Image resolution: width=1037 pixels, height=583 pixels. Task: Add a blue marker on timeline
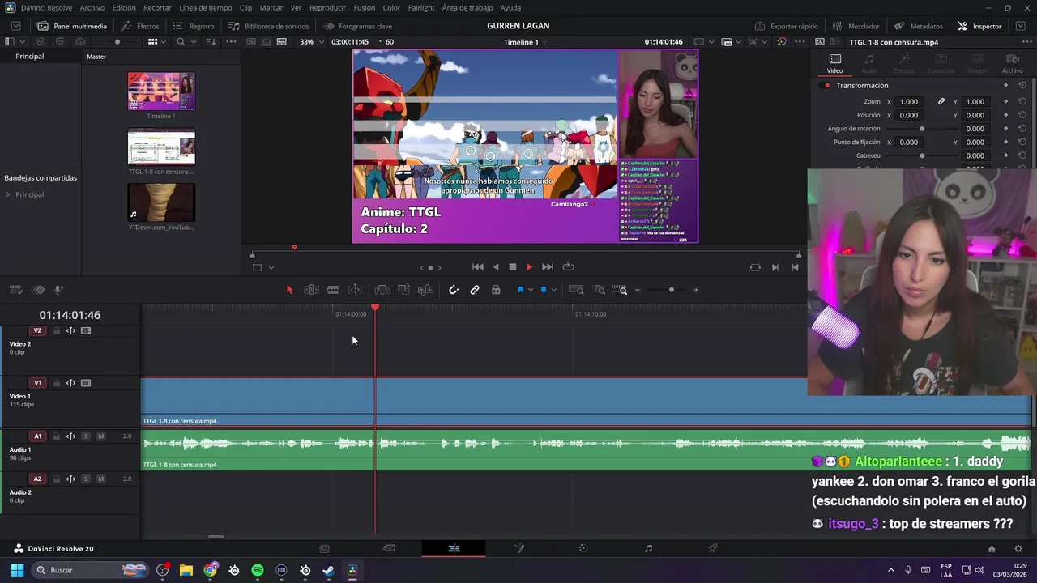(544, 290)
